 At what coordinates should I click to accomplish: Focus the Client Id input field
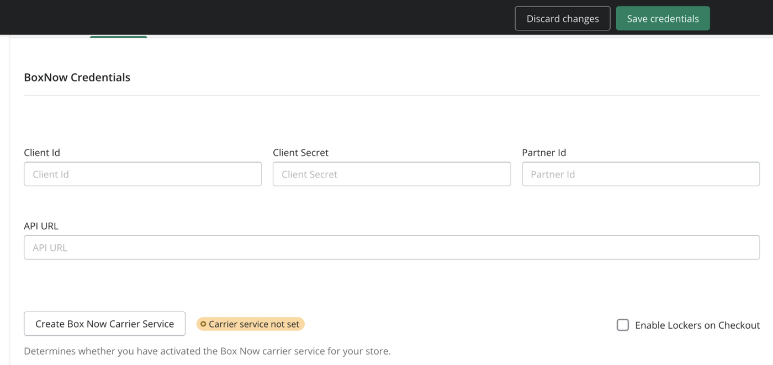[142, 174]
